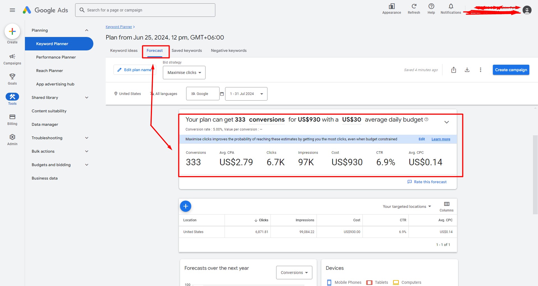Edit the conversions metric in headline
This screenshot has height=286, width=538.
pos(267,120)
